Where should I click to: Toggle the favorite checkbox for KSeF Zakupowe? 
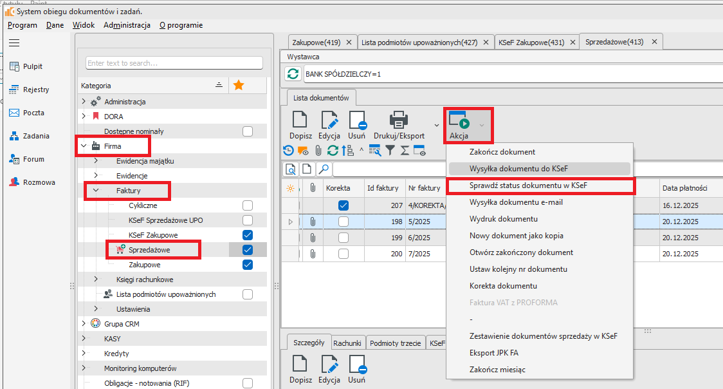(x=248, y=235)
